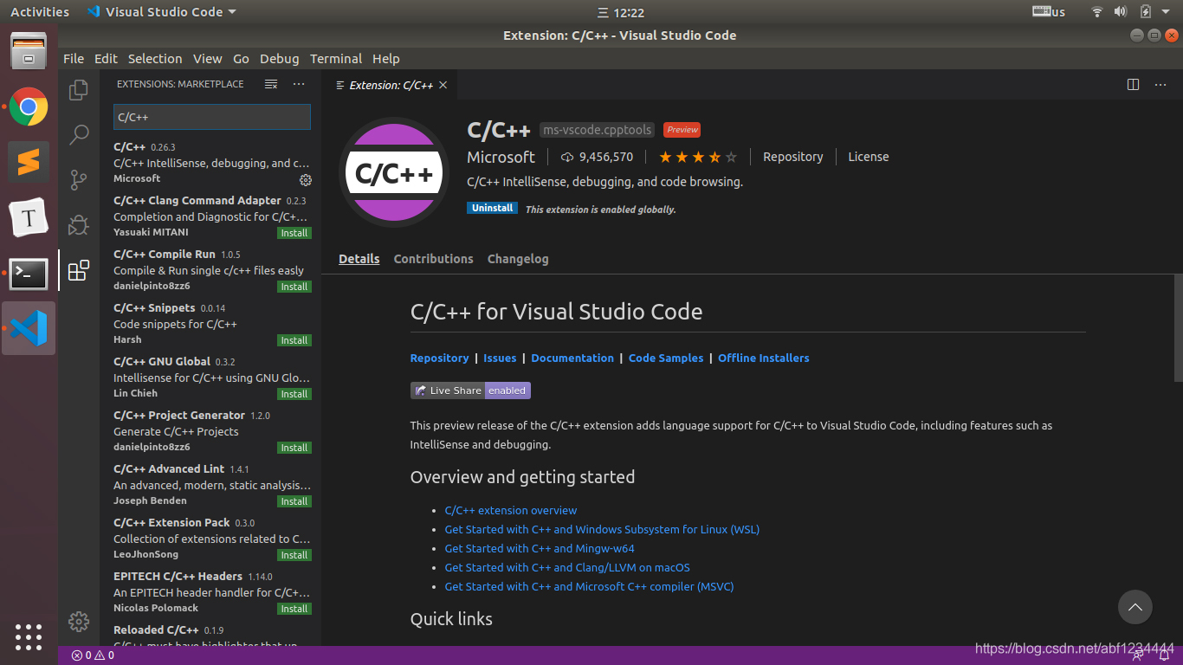Open the Manage gear in activity bar
This screenshot has height=665, width=1183.
(79, 621)
